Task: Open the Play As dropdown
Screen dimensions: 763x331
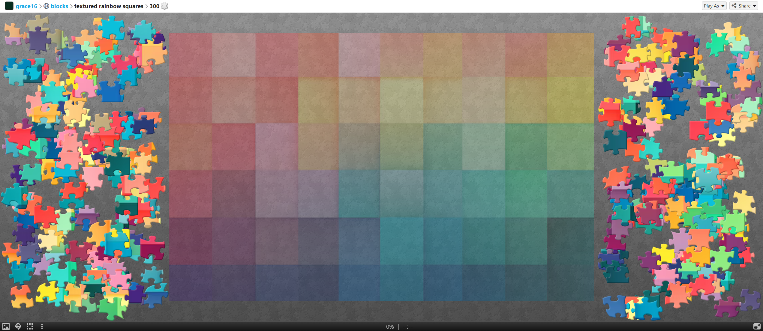Action: point(714,6)
